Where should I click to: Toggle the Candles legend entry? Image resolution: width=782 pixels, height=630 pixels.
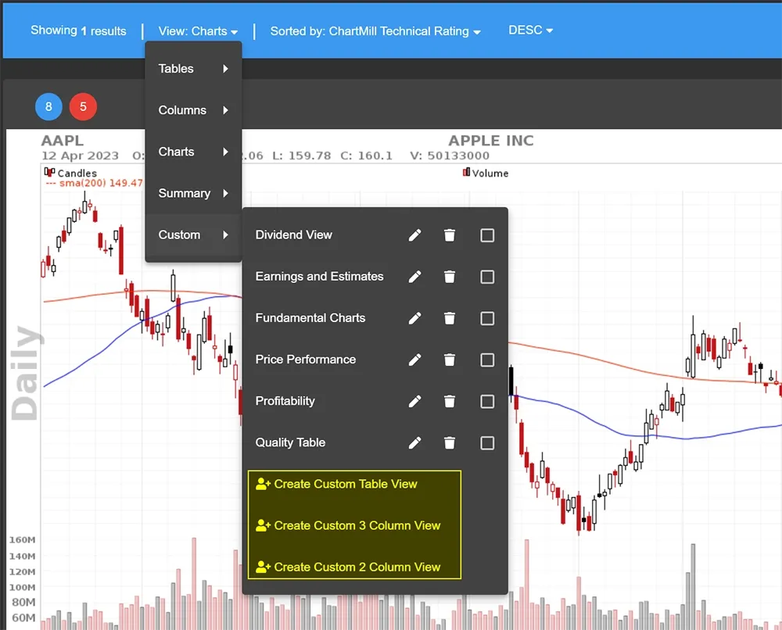pyautogui.click(x=70, y=173)
